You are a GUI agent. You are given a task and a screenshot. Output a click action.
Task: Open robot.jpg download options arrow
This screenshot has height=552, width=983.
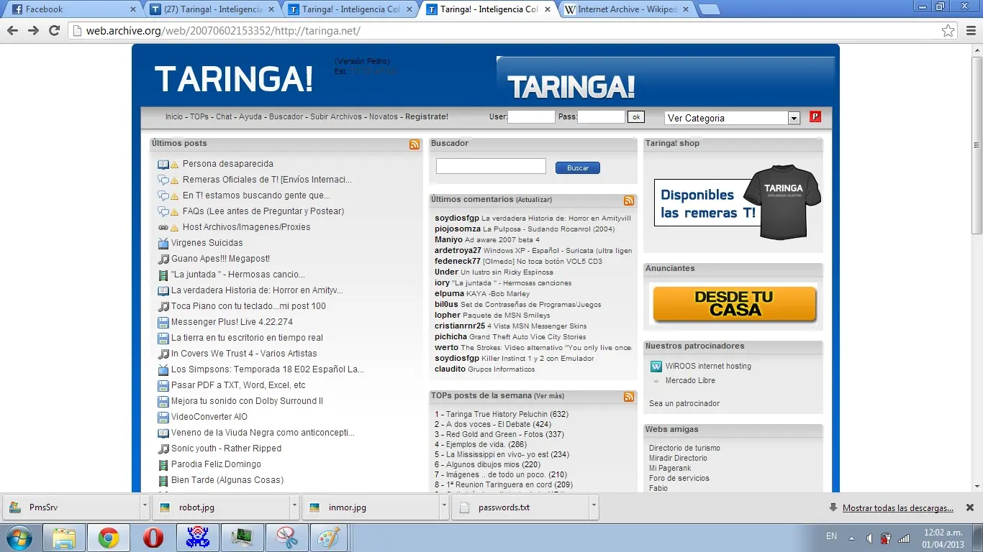[294, 507]
